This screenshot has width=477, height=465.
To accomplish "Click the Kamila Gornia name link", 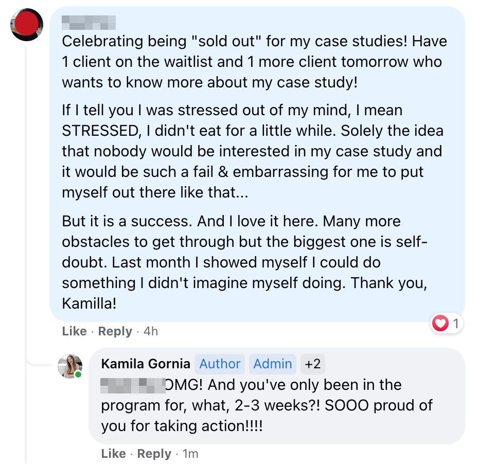I will (146, 364).
